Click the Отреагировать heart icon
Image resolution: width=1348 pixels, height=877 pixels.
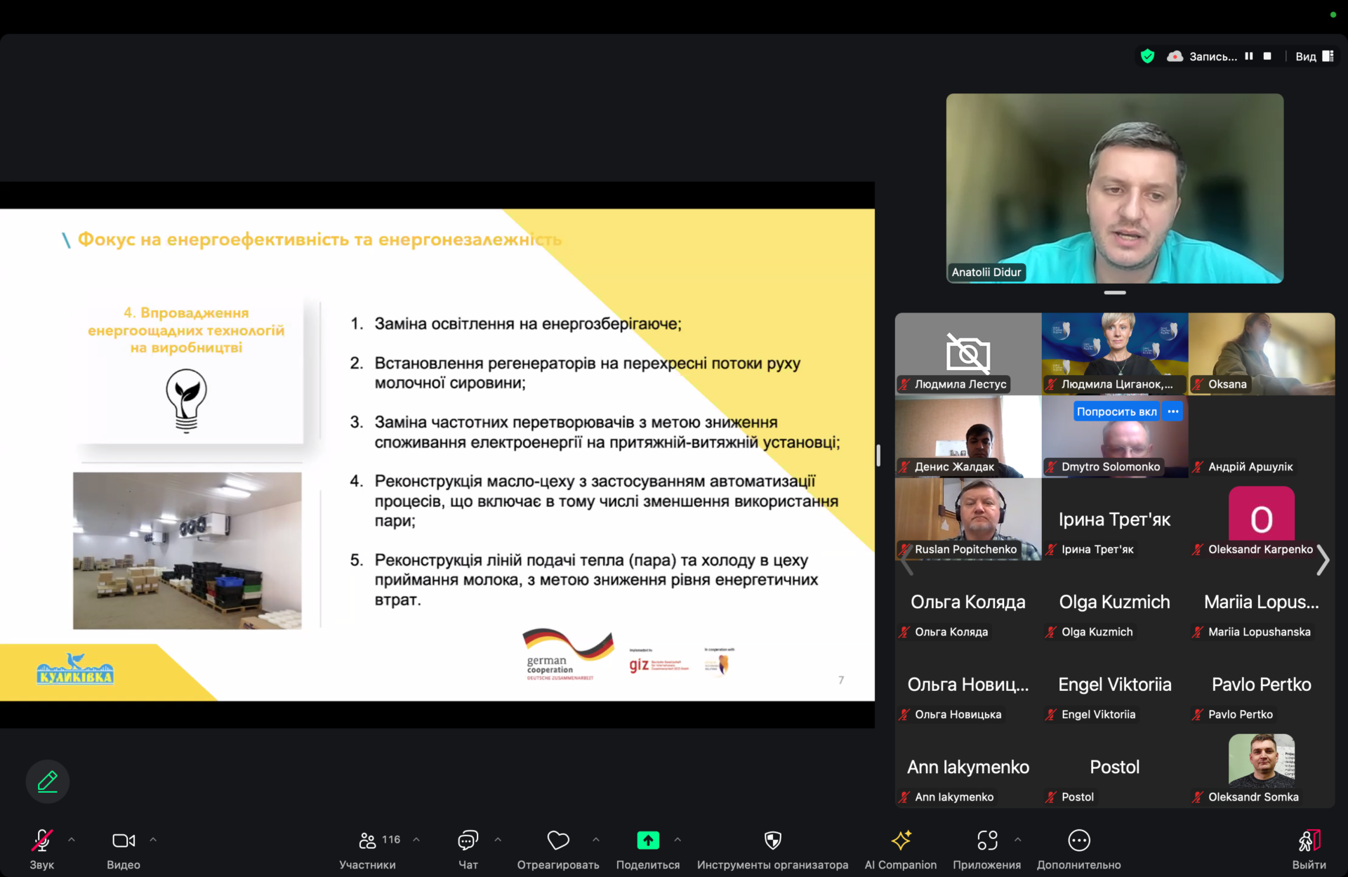558,840
